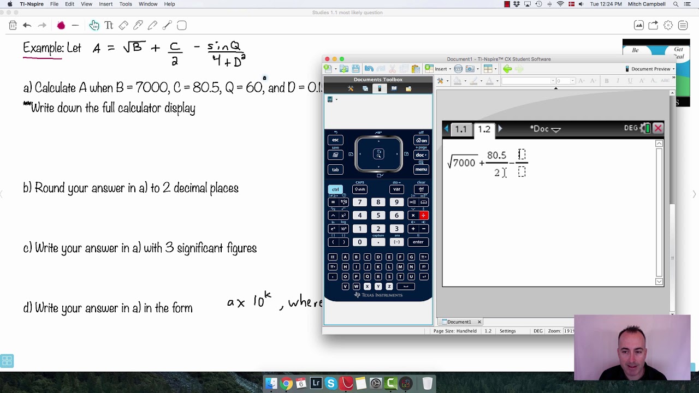This screenshot has height=393, width=699.
Task: Select the pen tool
Action: click(138, 25)
